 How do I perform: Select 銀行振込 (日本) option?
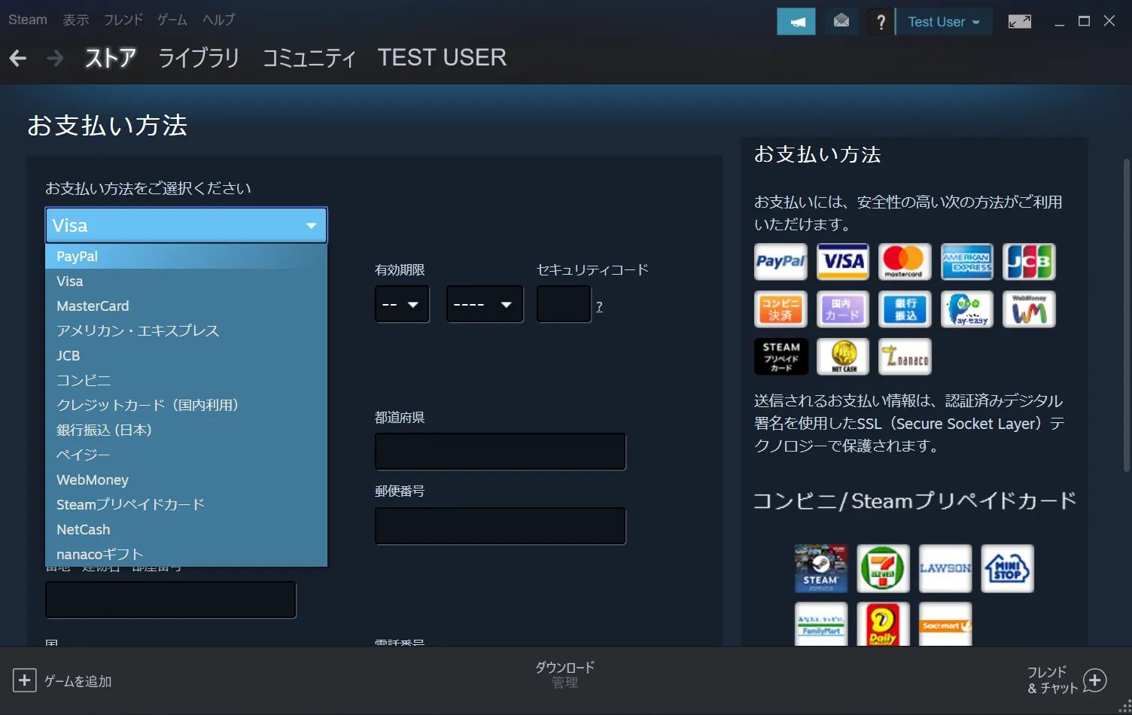pos(186,430)
